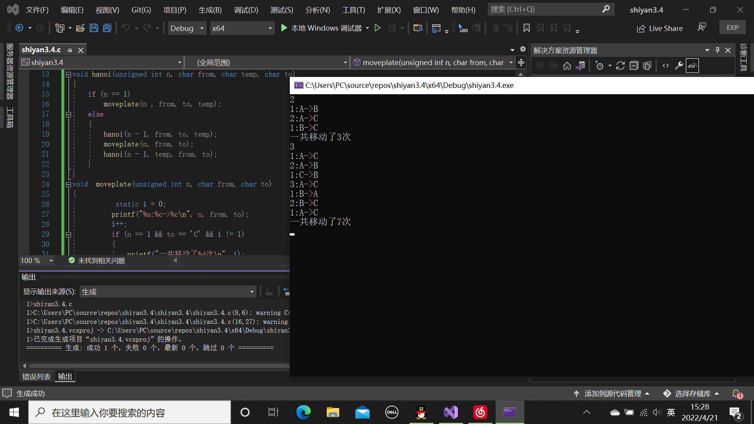This screenshot has height=424, width=754.
Task: Toggle bookmark on the current line
Action: [527, 28]
